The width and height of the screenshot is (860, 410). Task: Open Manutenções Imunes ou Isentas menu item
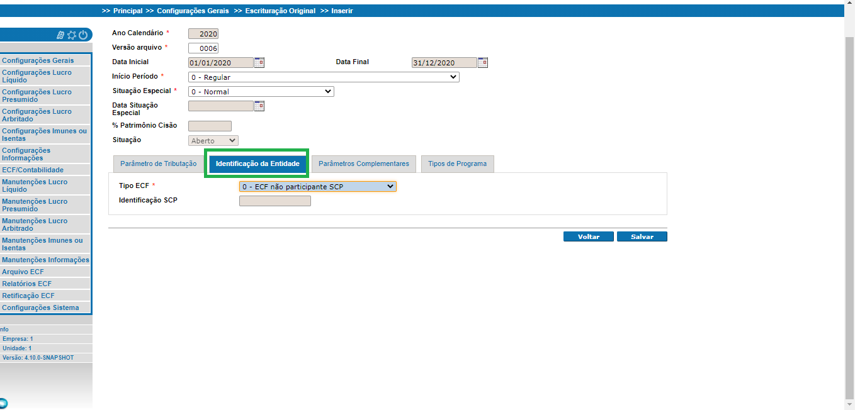pos(45,244)
